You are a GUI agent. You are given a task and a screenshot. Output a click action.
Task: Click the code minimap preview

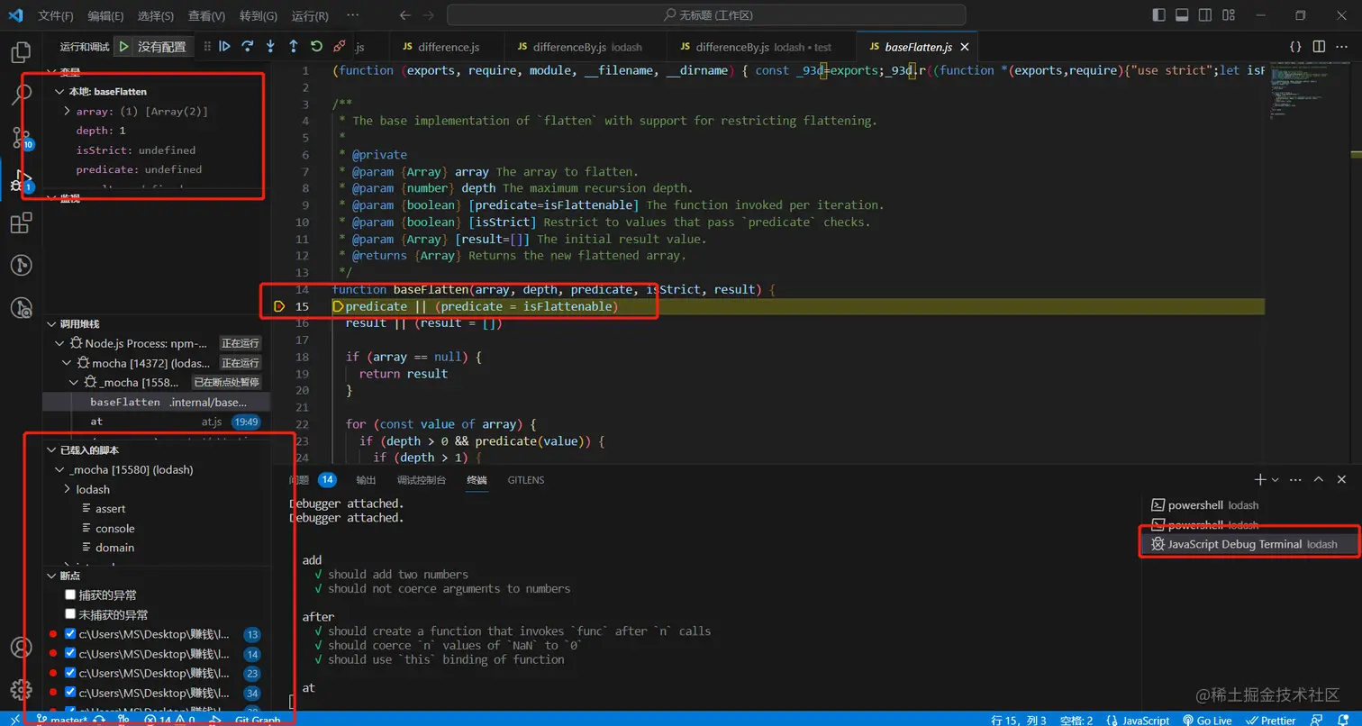click(1297, 90)
